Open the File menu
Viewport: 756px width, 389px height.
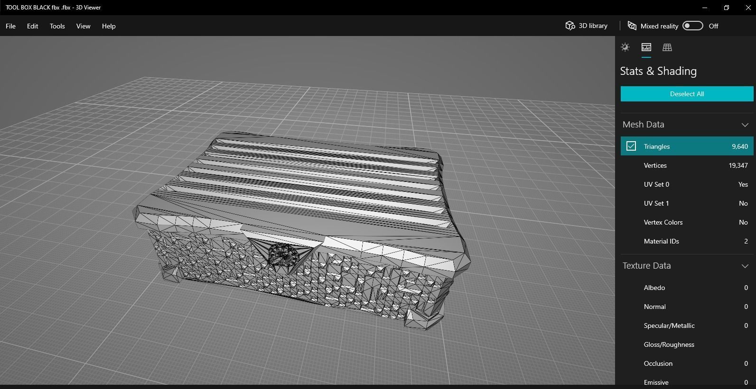tap(10, 26)
